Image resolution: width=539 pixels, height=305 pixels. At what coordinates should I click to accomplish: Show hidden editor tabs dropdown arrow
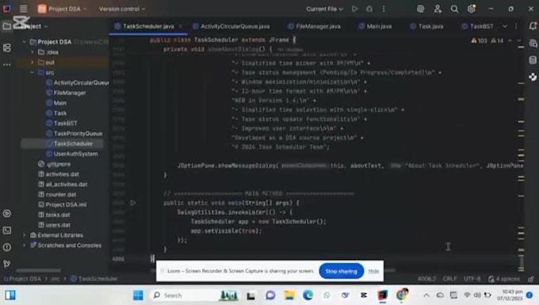[505, 26]
